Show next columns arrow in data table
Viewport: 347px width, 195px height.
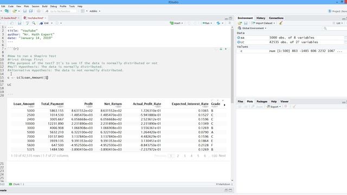click(x=224, y=105)
